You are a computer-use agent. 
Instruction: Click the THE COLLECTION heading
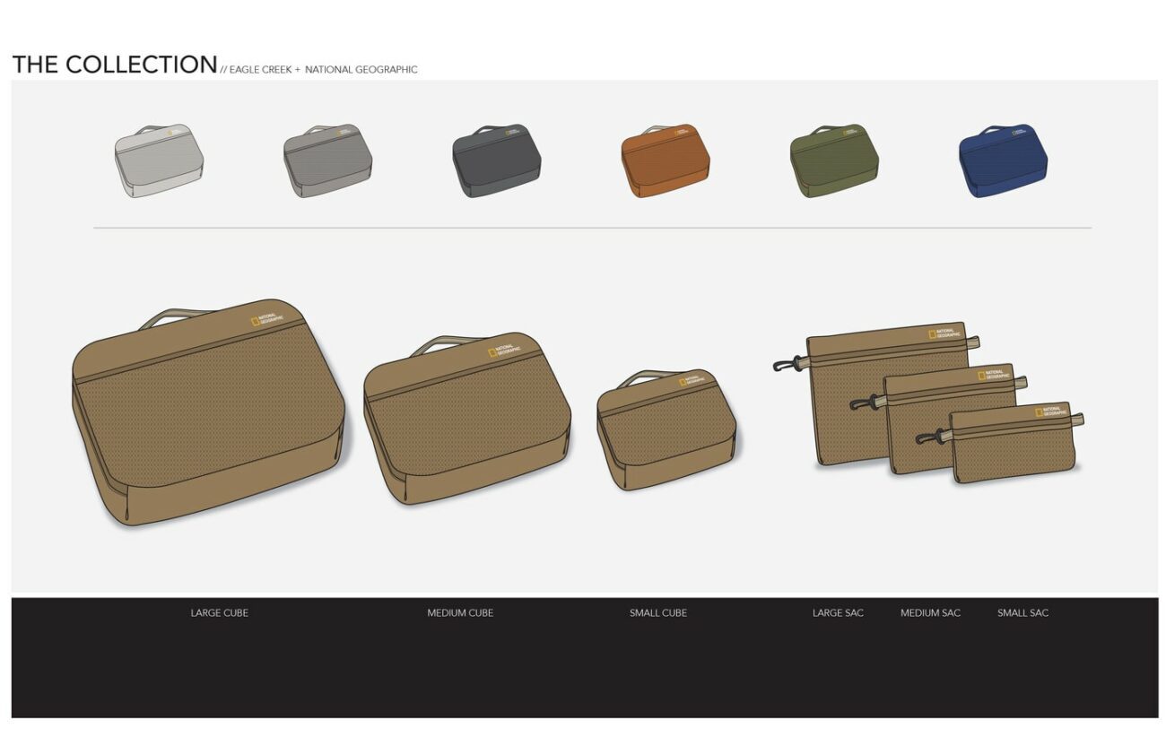coord(115,65)
